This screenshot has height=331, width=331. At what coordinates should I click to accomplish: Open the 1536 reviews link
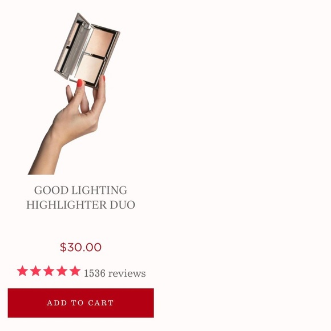[115, 273]
